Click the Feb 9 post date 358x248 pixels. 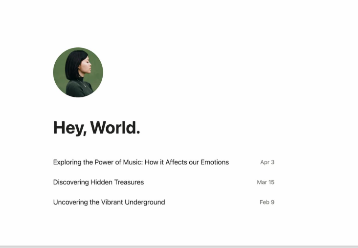[x=267, y=203]
